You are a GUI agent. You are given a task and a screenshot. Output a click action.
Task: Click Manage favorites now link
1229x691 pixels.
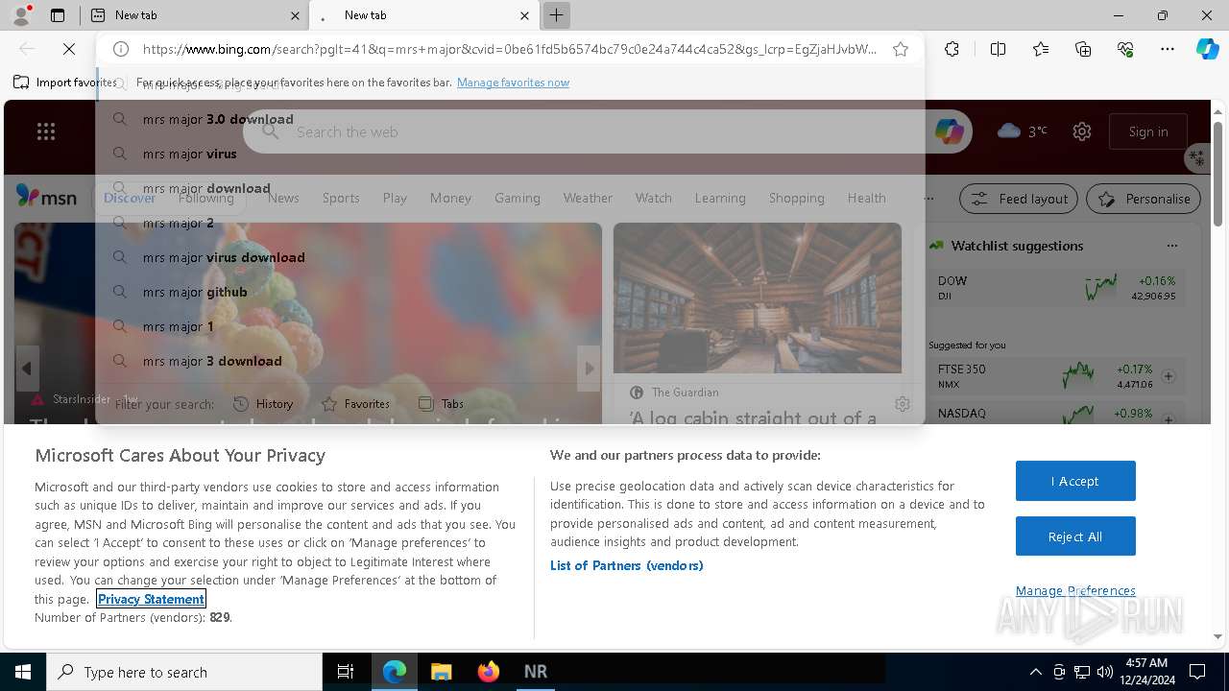(513, 83)
